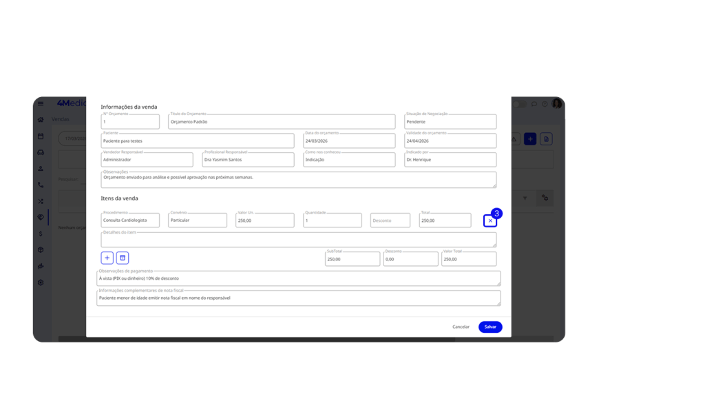The width and height of the screenshot is (705, 412).
Task: Toggle the switch in the top bar
Action: point(520,103)
